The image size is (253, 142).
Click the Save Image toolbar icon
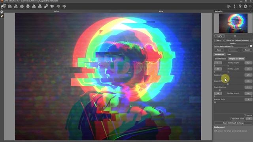pyautogui.click(x=16, y=6)
